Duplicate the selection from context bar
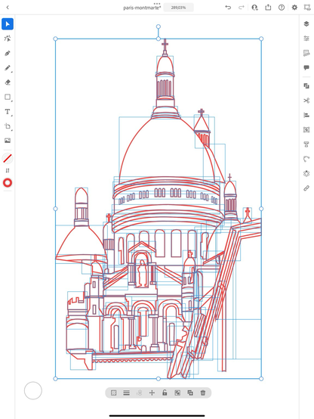Screen dimensions: 314x419 [190, 393]
